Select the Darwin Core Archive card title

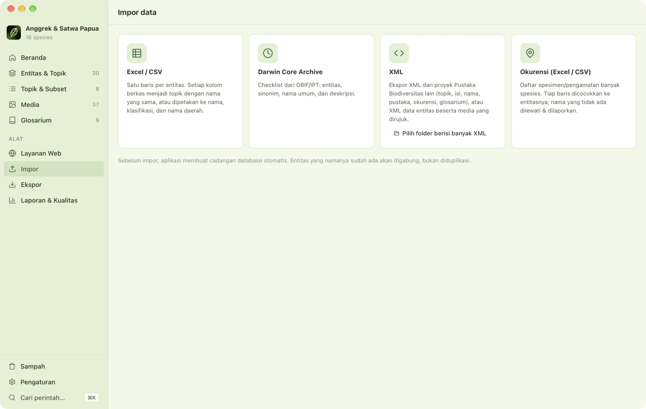coord(290,72)
